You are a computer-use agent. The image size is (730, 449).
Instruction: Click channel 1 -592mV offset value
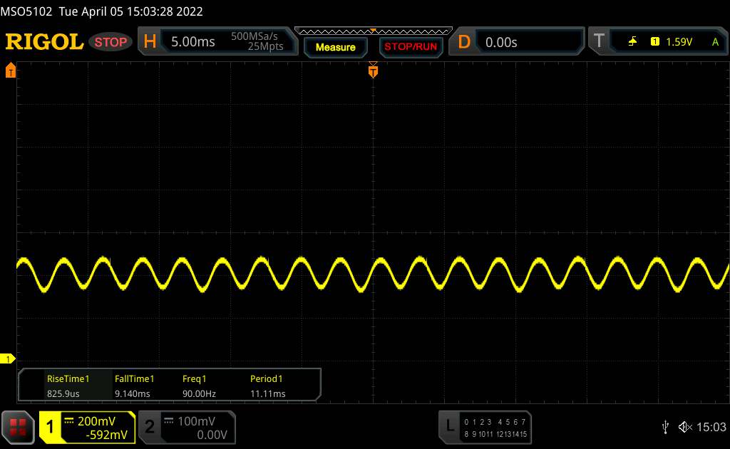click(107, 435)
